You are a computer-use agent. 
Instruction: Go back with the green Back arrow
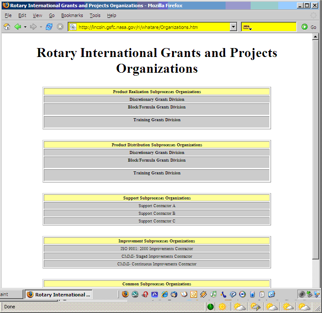coord(18,27)
